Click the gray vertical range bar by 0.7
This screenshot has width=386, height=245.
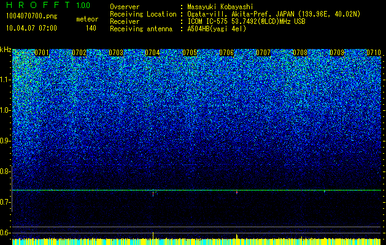point(12,189)
